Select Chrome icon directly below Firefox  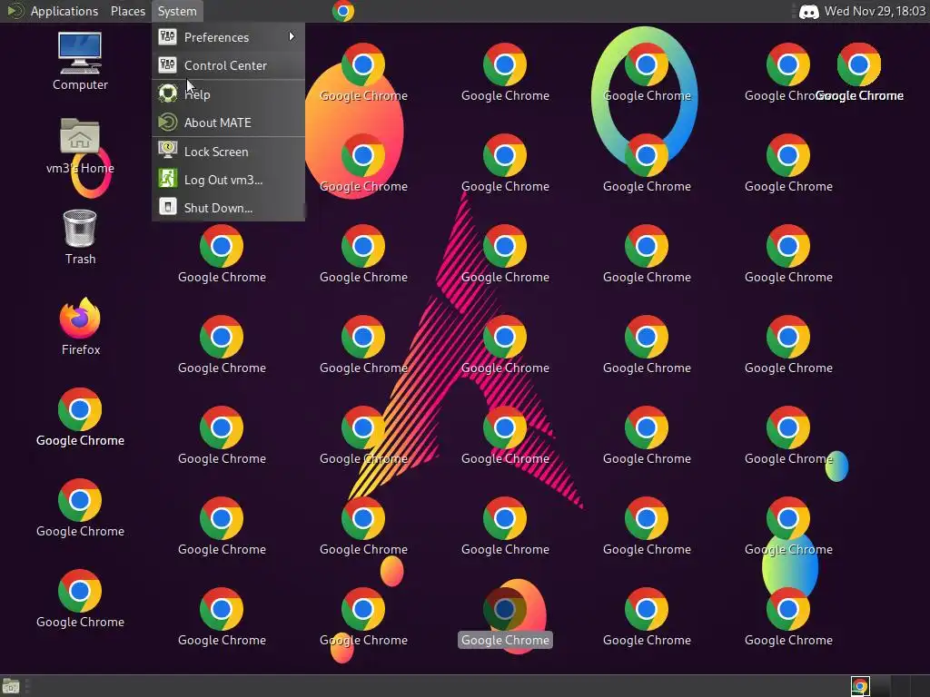pyautogui.click(x=80, y=417)
